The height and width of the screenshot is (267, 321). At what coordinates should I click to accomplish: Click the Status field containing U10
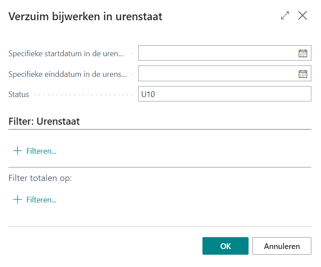point(224,94)
